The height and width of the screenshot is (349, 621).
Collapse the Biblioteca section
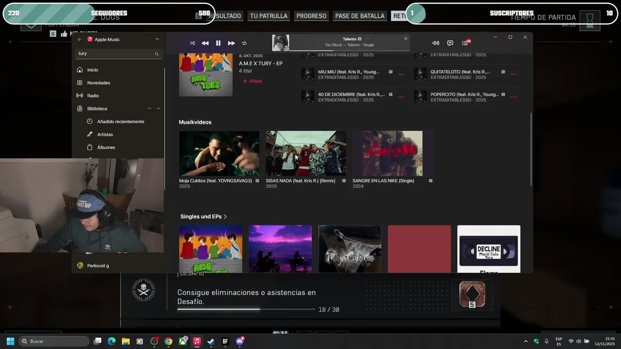pyautogui.click(x=158, y=109)
